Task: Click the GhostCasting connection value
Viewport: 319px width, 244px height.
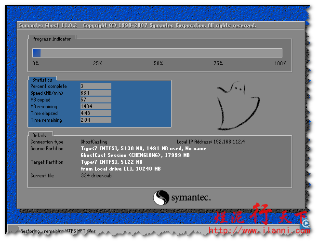Action: tap(94, 142)
